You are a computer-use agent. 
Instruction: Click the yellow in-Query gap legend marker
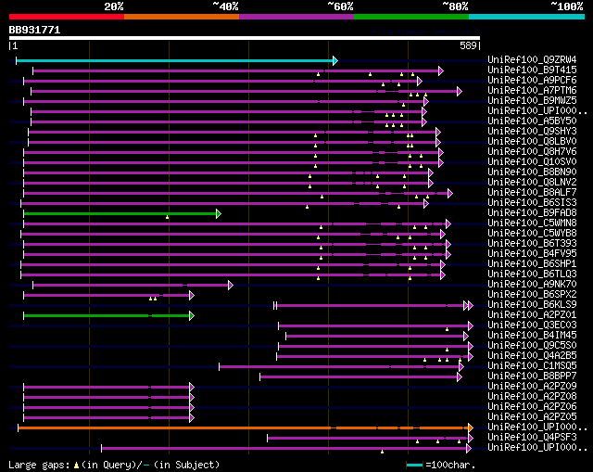click(x=76, y=466)
